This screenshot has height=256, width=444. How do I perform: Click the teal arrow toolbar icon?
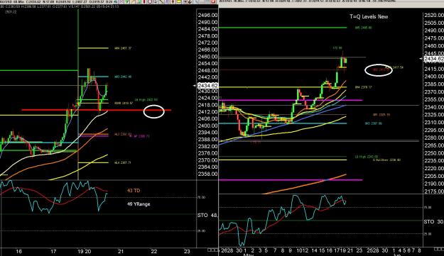(115, 1)
